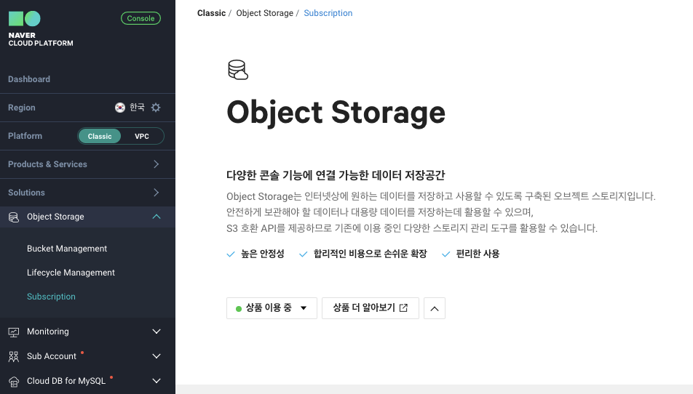This screenshot has height=394, width=693.
Task: Go to Classic breadcrumb
Action: coord(211,13)
